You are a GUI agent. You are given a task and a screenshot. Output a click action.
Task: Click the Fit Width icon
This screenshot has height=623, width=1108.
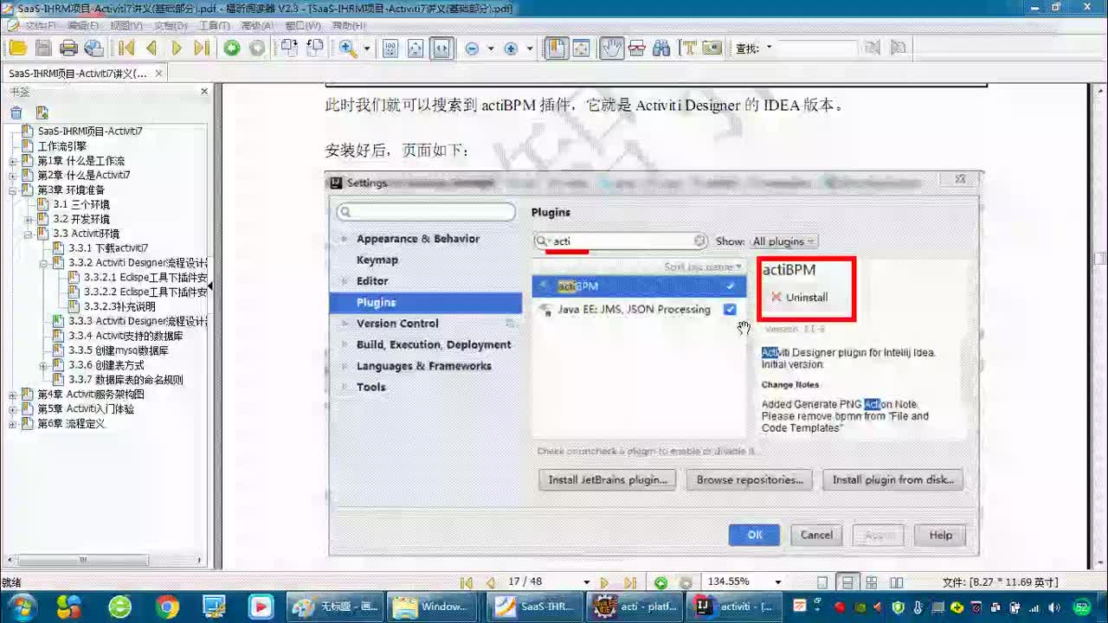click(441, 48)
